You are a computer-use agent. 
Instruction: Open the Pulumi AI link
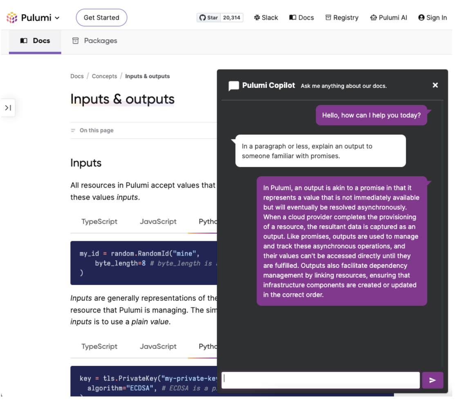389,18
